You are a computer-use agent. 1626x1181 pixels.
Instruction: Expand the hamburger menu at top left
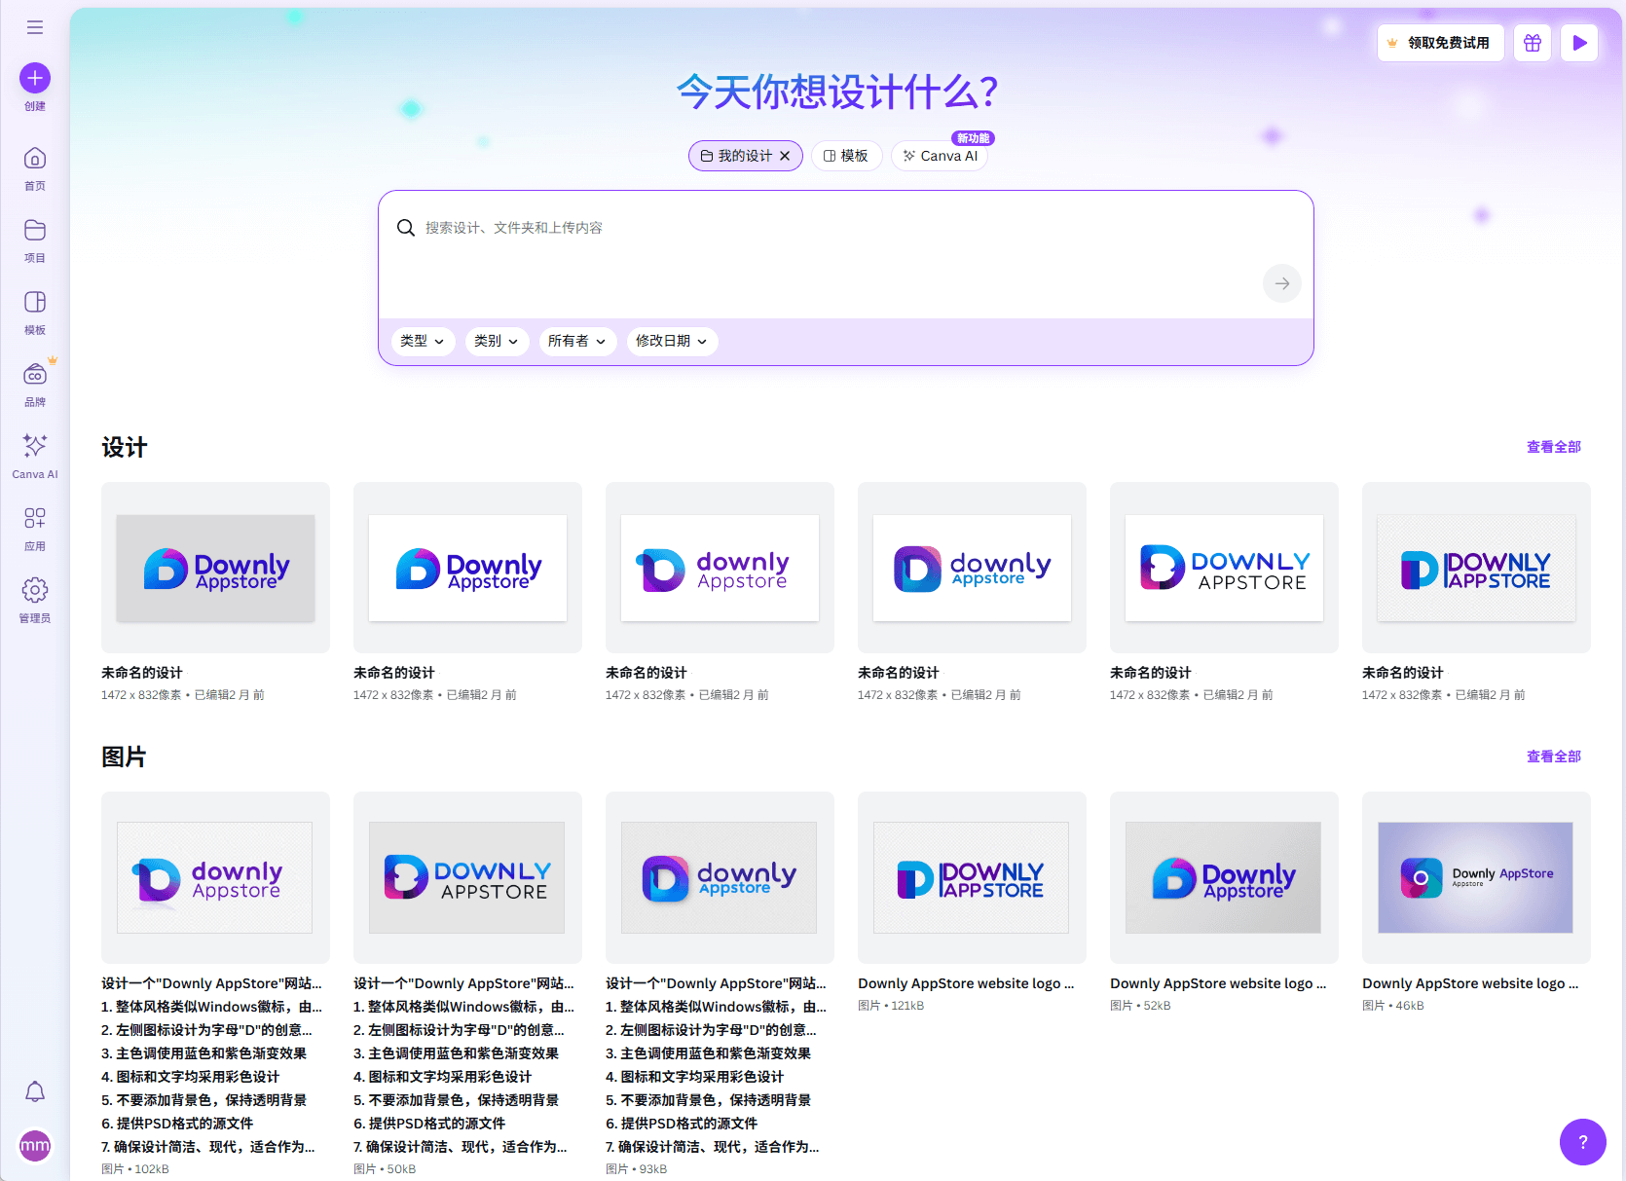[35, 27]
